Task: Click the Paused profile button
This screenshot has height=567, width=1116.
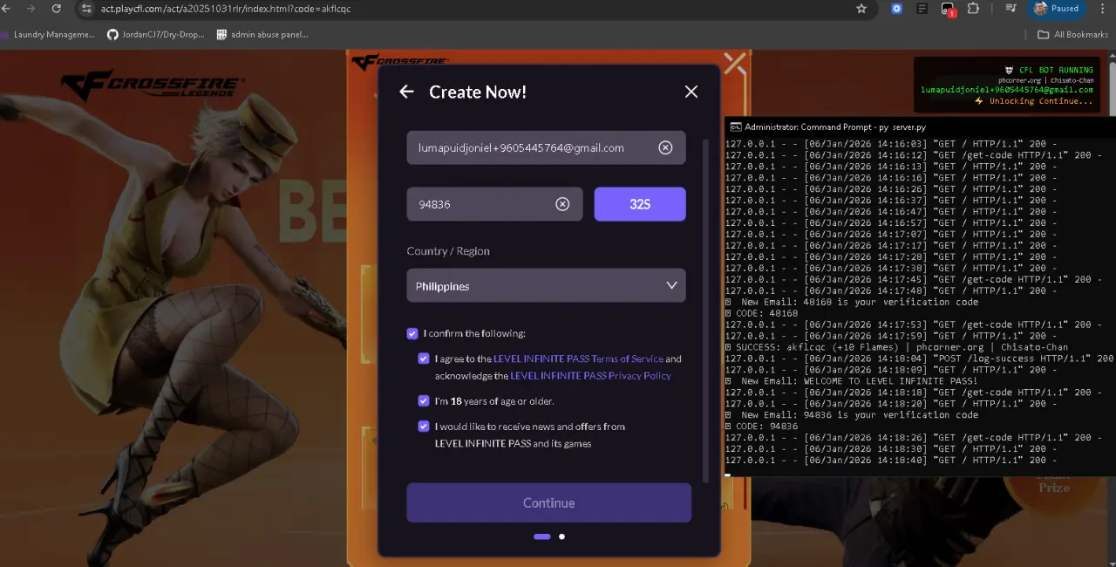Action: pyautogui.click(x=1058, y=9)
